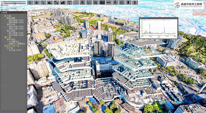Screen dimensions: 206x113
Task: Collapse the 養工處 tree group
Action: point(3,37)
